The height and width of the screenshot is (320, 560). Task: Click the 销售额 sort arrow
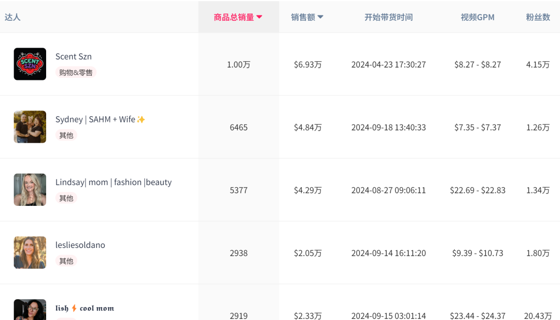coord(320,17)
